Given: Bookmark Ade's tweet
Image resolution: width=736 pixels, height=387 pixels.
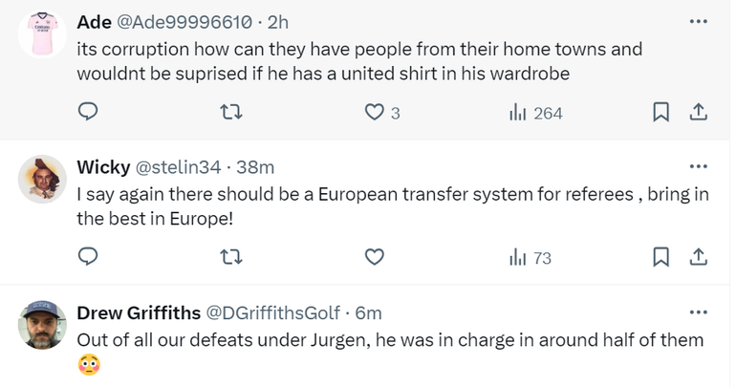Looking at the screenshot, I should (x=660, y=113).
